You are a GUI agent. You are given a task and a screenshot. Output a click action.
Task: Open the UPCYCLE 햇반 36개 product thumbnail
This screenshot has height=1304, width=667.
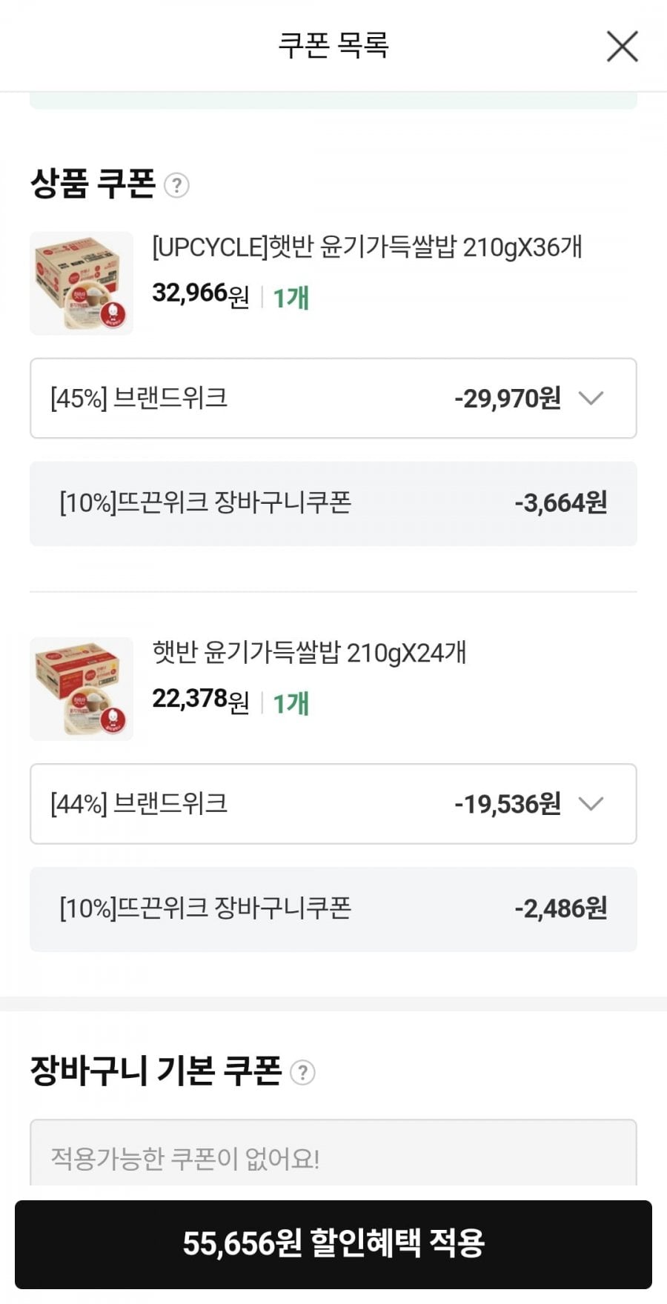click(x=82, y=283)
